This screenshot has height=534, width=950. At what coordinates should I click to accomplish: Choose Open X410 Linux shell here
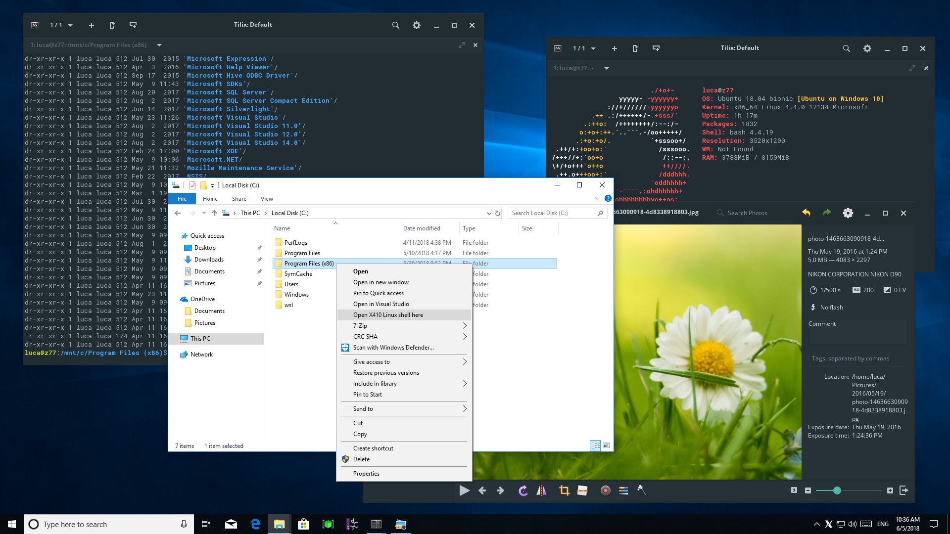click(388, 315)
